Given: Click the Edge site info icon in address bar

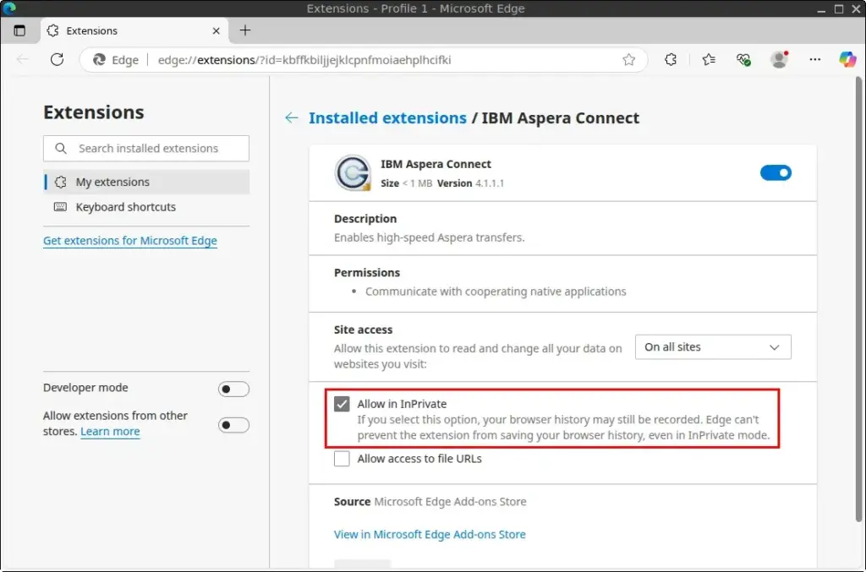Looking at the screenshot, I should pyautogui.click(x=99, y=60).
